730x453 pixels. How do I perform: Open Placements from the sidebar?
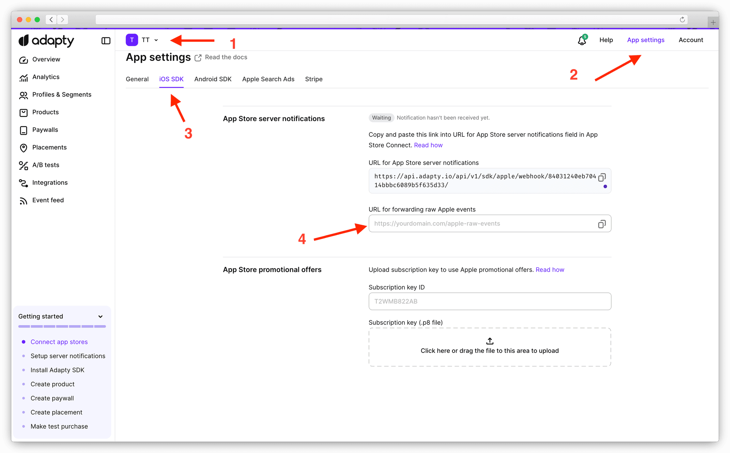click(x=24, y=147)
